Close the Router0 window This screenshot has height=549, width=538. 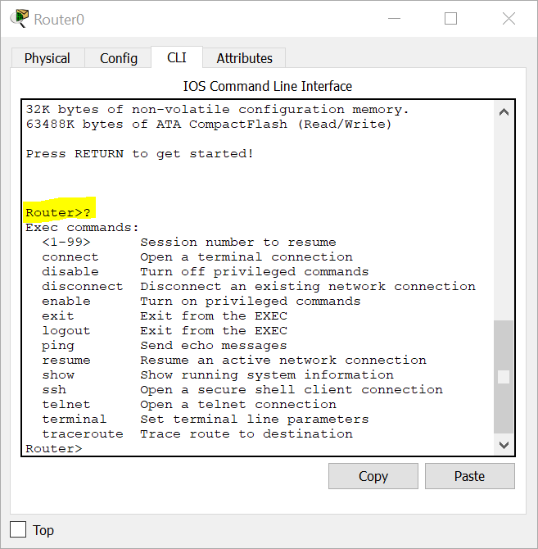[509, 19]
